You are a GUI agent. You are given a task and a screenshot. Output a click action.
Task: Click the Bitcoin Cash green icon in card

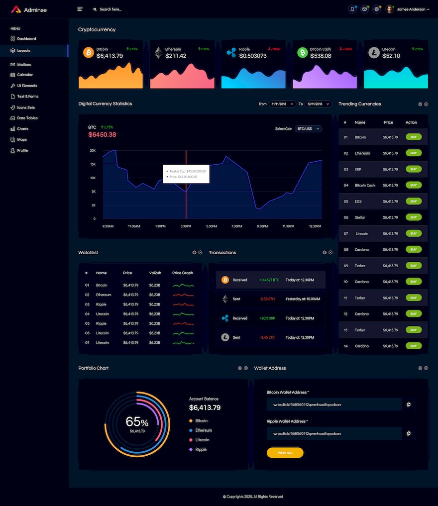(x=303, y=53)
